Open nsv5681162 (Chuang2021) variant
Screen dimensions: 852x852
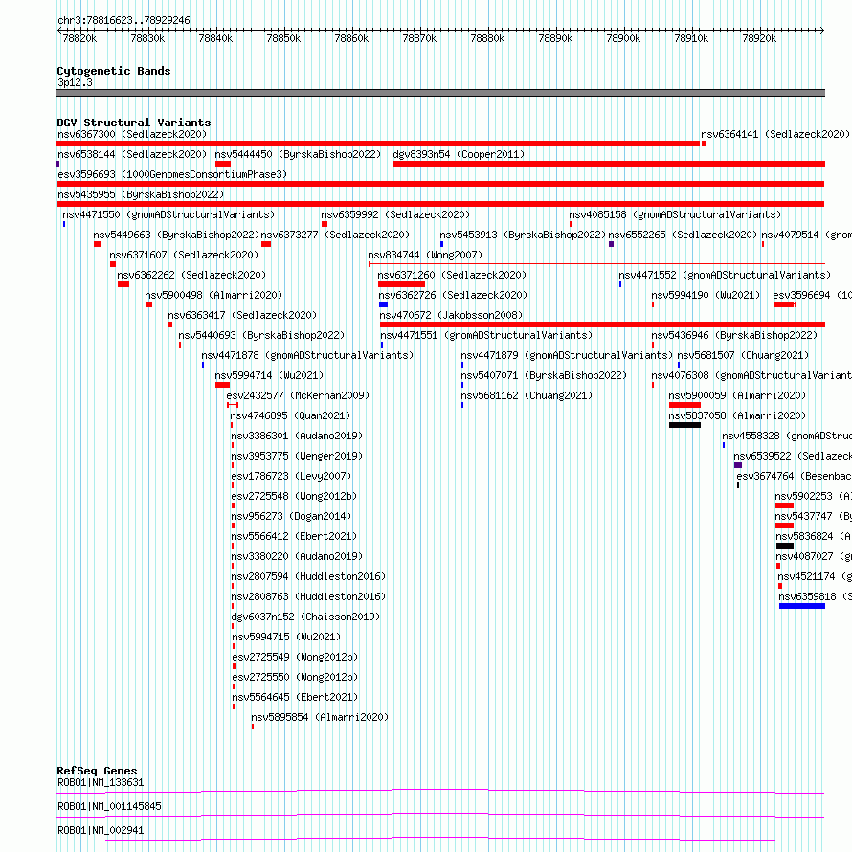point(527,395)
